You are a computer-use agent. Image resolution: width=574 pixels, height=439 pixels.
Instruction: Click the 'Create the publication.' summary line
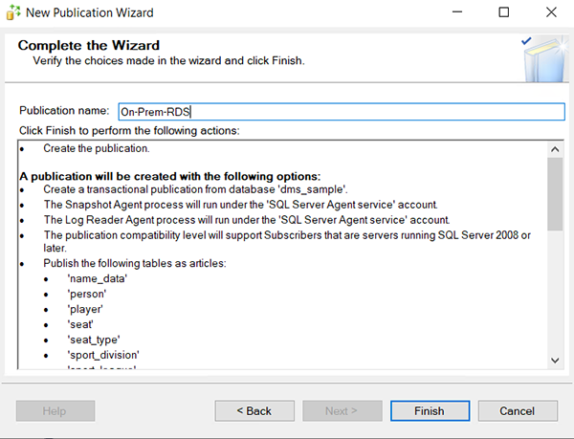point(96,149)
